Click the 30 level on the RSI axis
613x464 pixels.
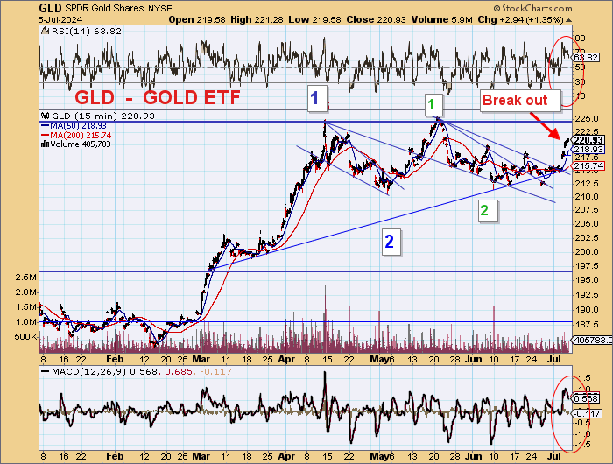tap(580, 81)
